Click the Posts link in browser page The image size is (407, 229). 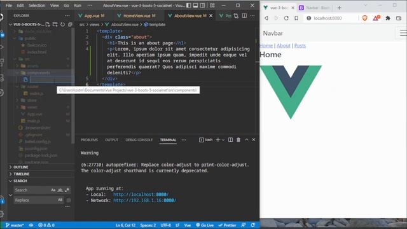coord(300,46)
